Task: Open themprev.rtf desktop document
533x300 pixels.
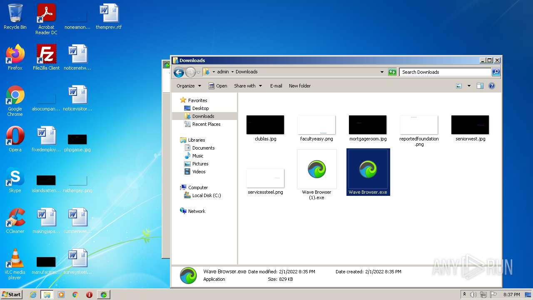Action: pos(109,17)
